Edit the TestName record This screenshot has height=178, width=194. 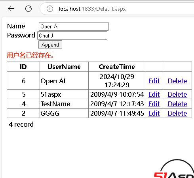click(154, 104)
